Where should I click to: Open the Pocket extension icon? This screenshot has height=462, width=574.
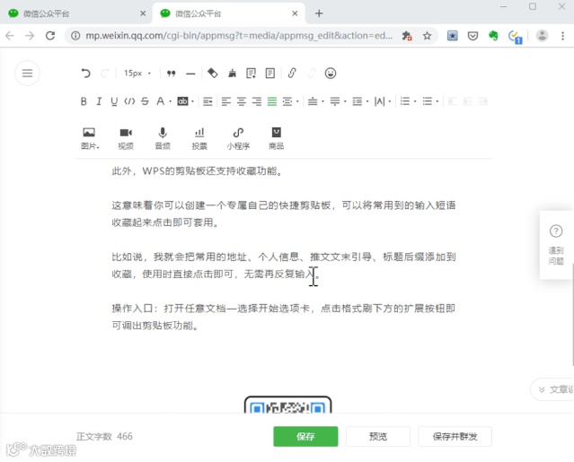[472, 36]
